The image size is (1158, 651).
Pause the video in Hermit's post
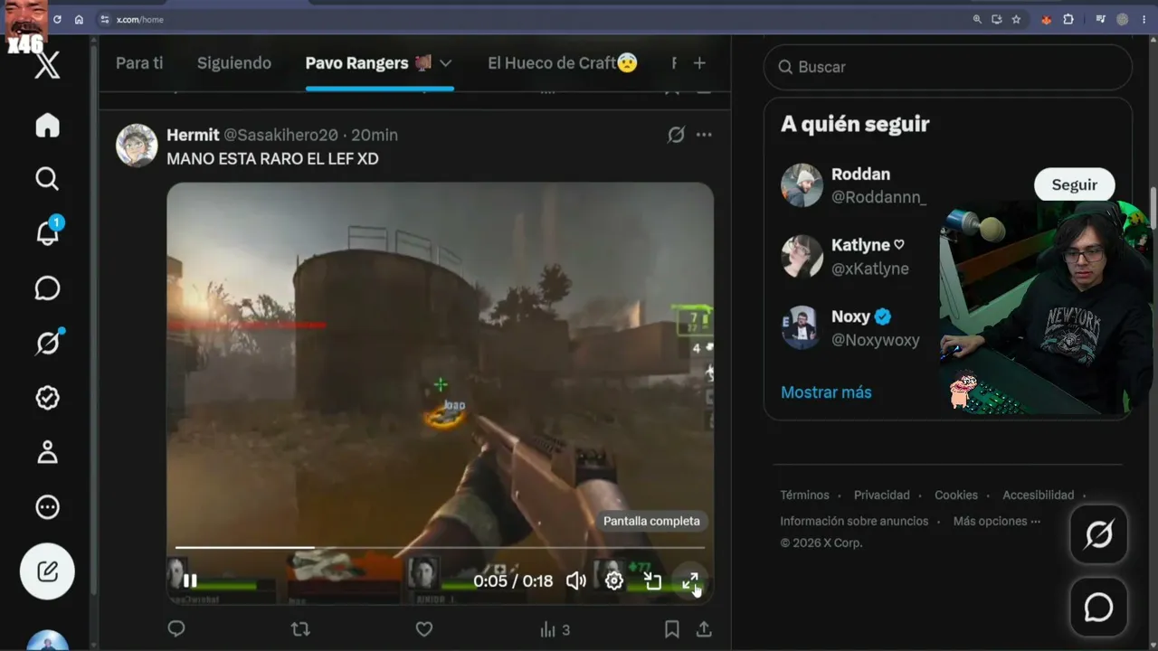pyautogui.click(x=190, y=580)
